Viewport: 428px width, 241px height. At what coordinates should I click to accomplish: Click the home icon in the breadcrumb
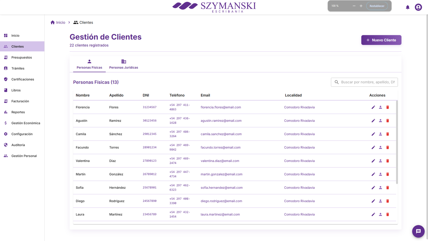(x=53, y=22)
